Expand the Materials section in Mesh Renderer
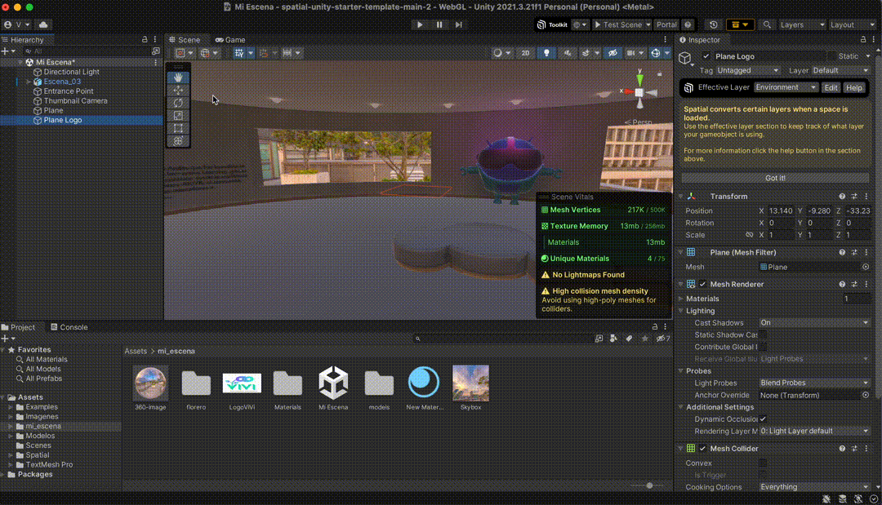882x505 pixels. pyautogui.click(x=681, y=299)
